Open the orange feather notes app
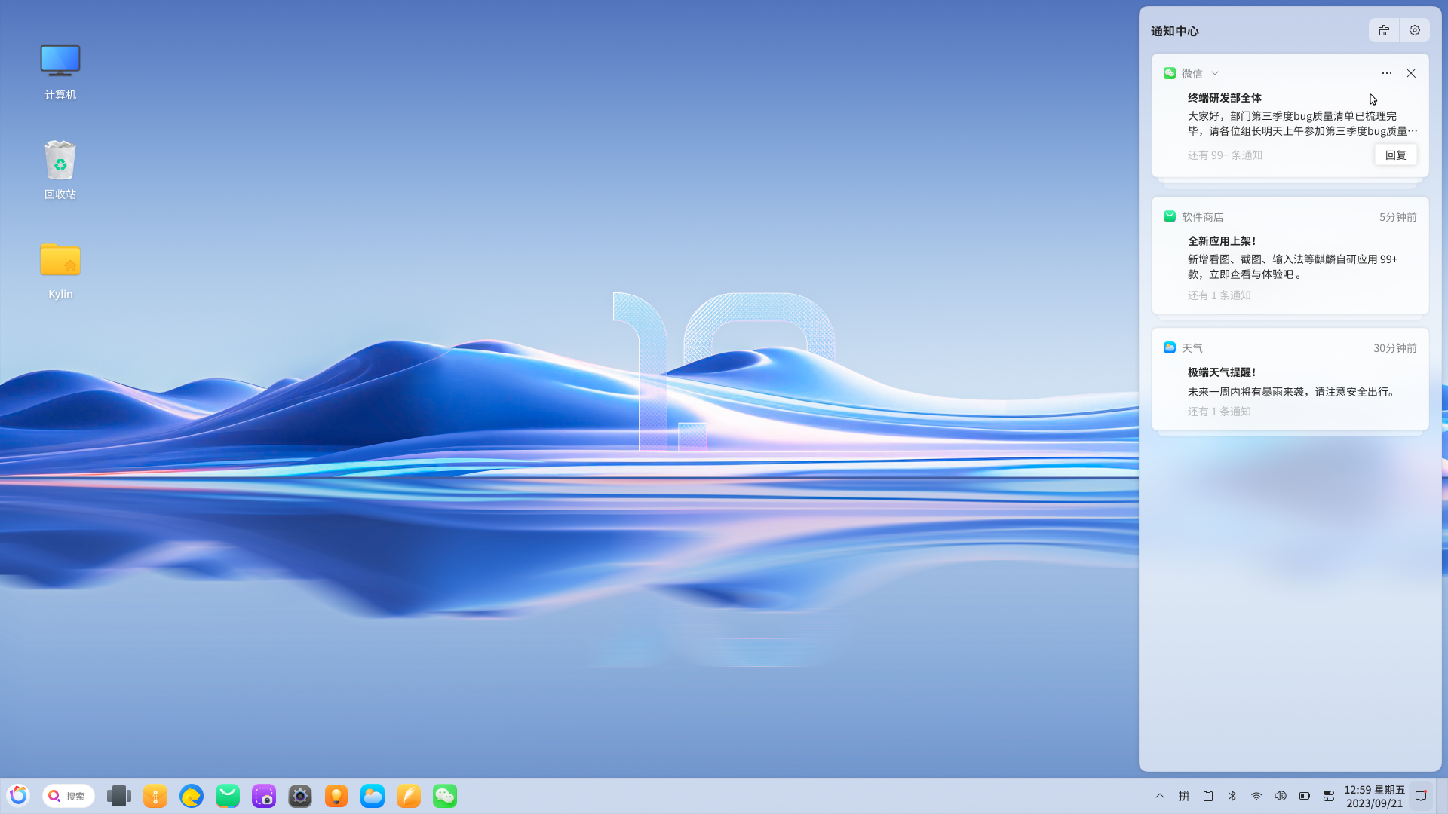 409,796
